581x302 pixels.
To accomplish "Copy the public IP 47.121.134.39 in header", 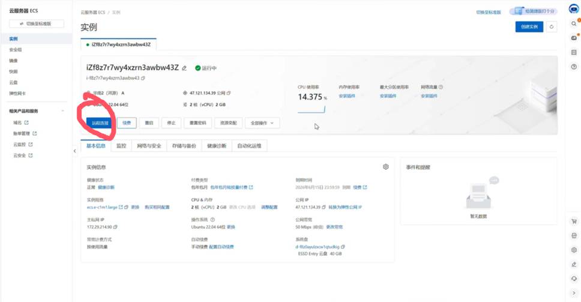I will click(x=229, y=93).
